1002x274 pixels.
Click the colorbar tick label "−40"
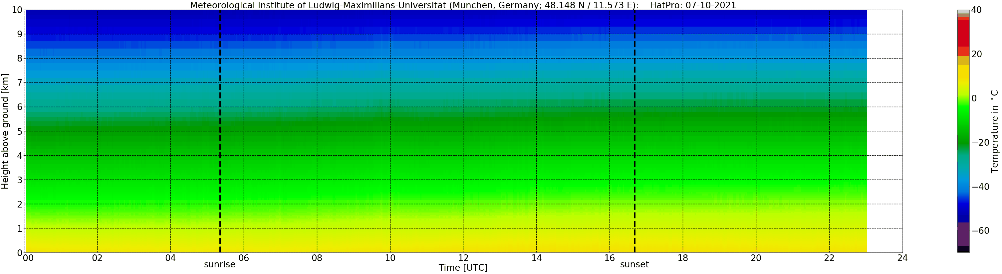coord(980,187)
